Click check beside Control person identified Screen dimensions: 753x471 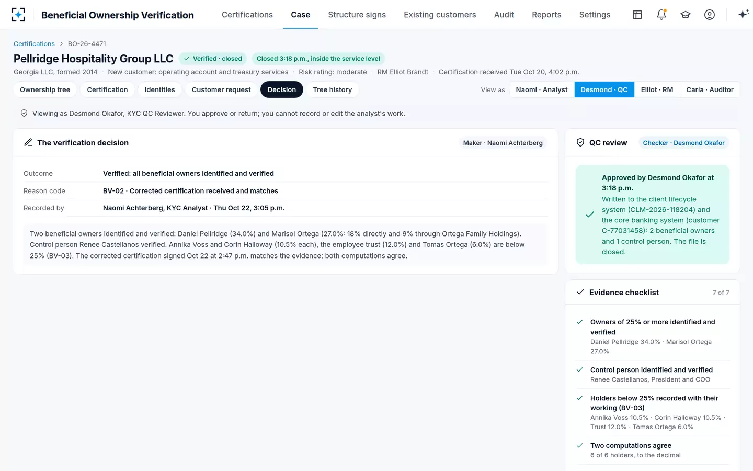[579, 369]
